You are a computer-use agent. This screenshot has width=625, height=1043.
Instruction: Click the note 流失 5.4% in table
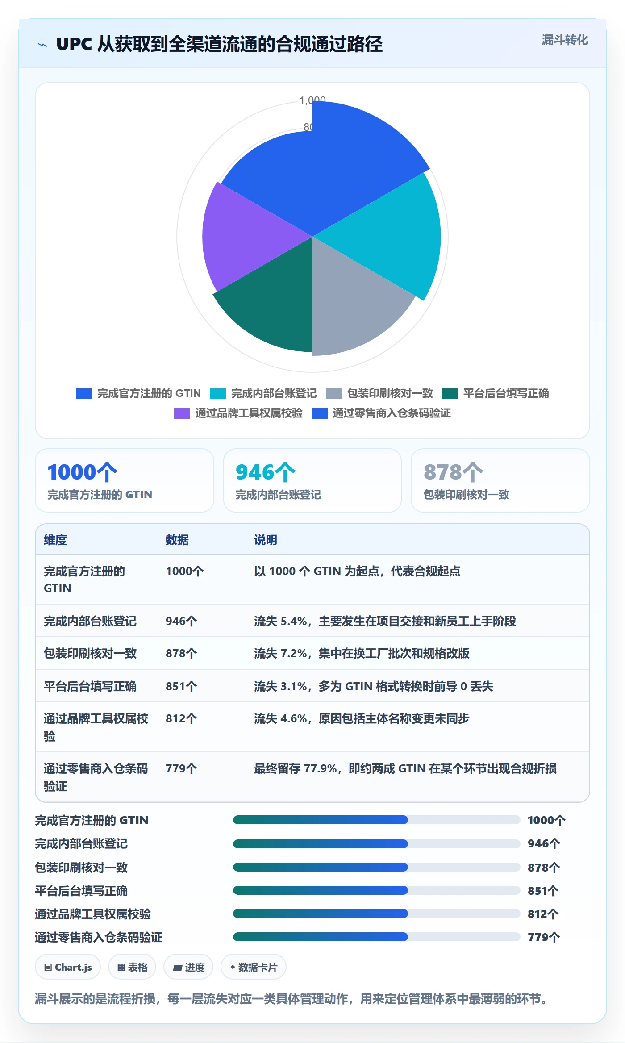[385, 621]
